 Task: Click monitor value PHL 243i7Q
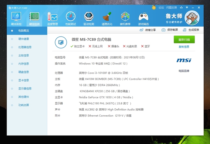105,103
